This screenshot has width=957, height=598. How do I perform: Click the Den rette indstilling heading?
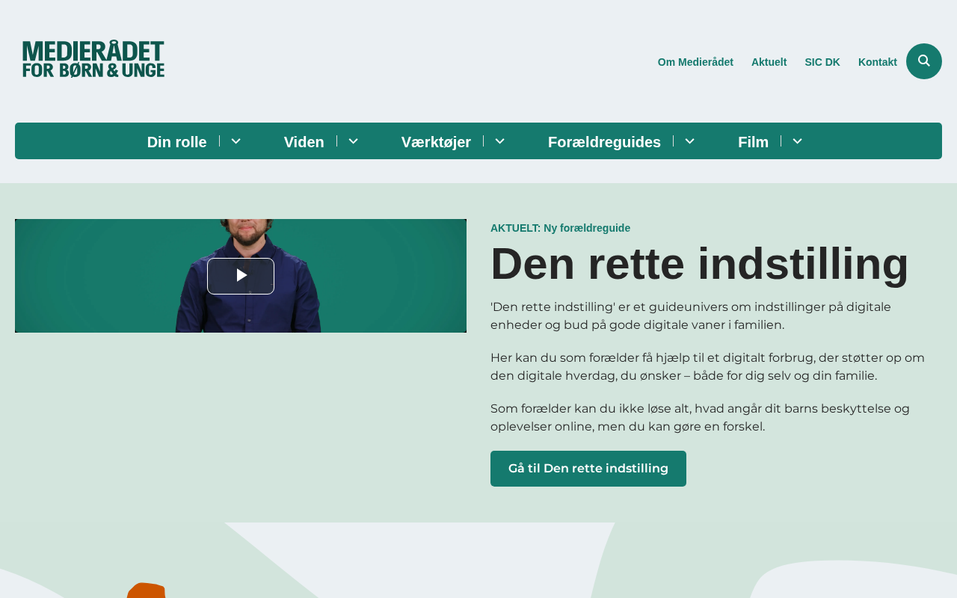700,264
